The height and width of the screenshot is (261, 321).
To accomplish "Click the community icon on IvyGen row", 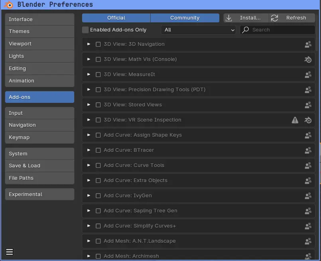I will coord(308,196).
